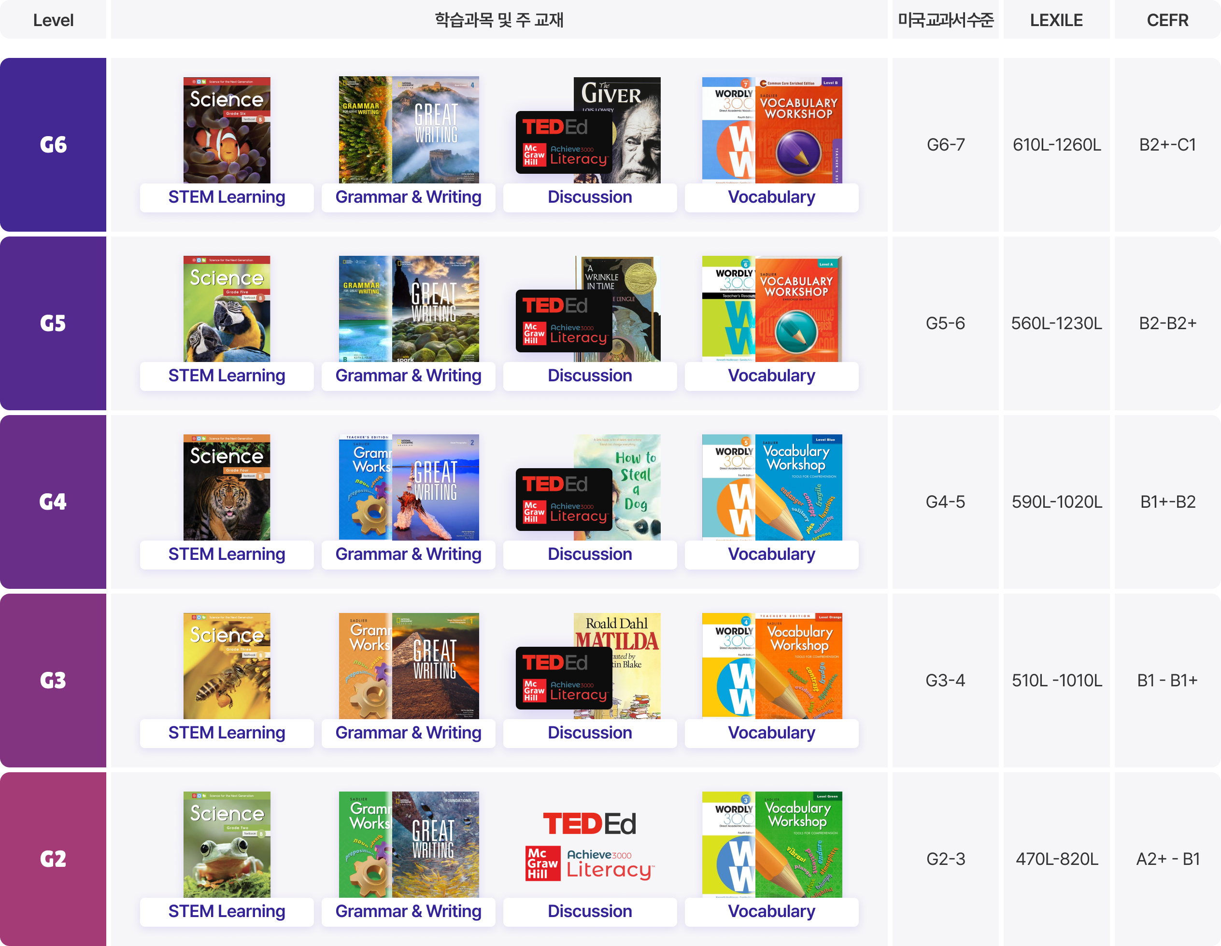Click the G2 Science frog textbook cover
Viewport: 1221px width, 946px height.
227,844
